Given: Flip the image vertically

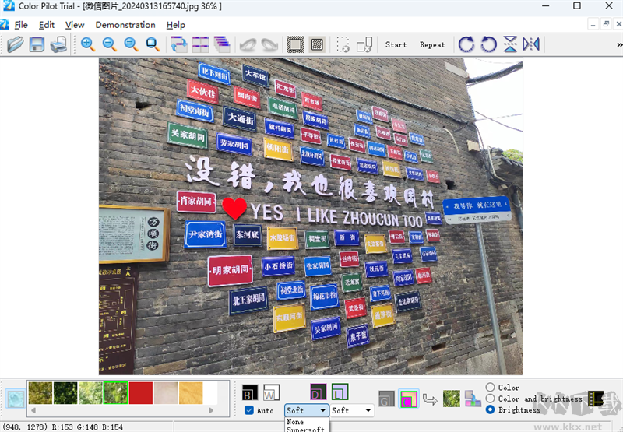Looking at the screenshot, I should click(x=510, y=44).
